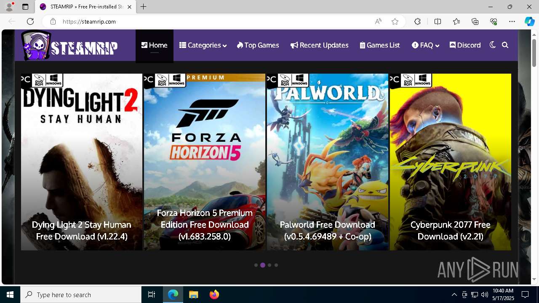Click Cyberpunk 2077 Free Download title link
Screen dimensions: 539x303
(x=451, y=231)
